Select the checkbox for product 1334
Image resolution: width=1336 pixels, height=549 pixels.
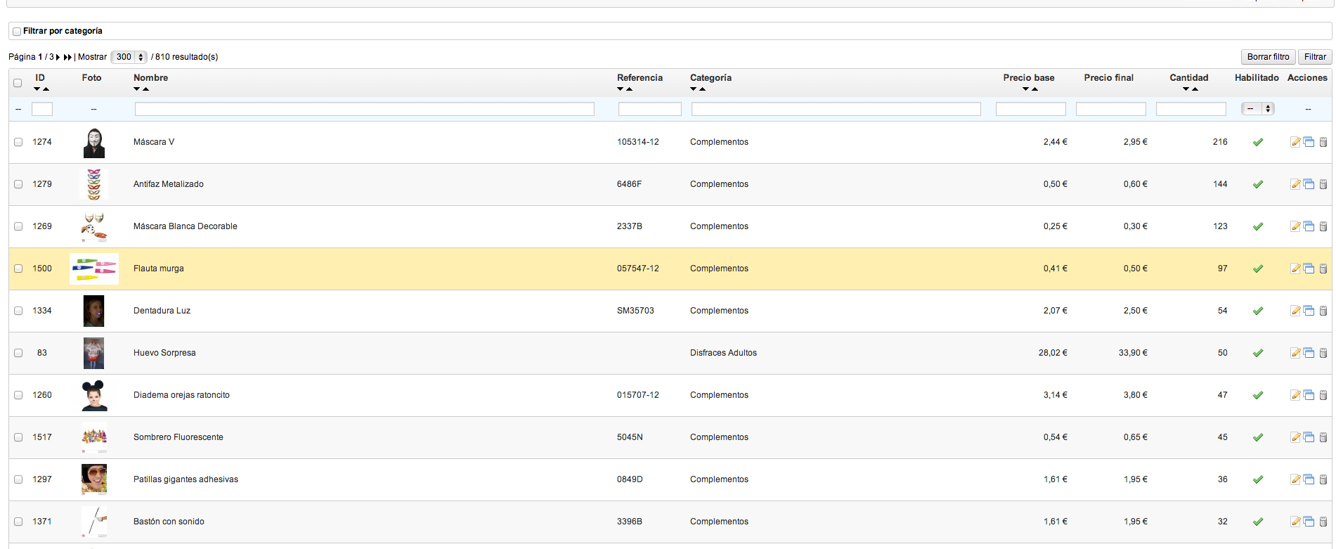pos(18,311)
